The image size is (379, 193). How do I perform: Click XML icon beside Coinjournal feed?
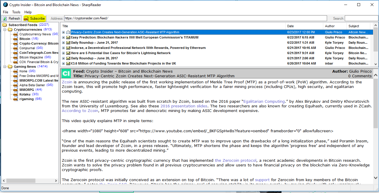click(16, 48)
